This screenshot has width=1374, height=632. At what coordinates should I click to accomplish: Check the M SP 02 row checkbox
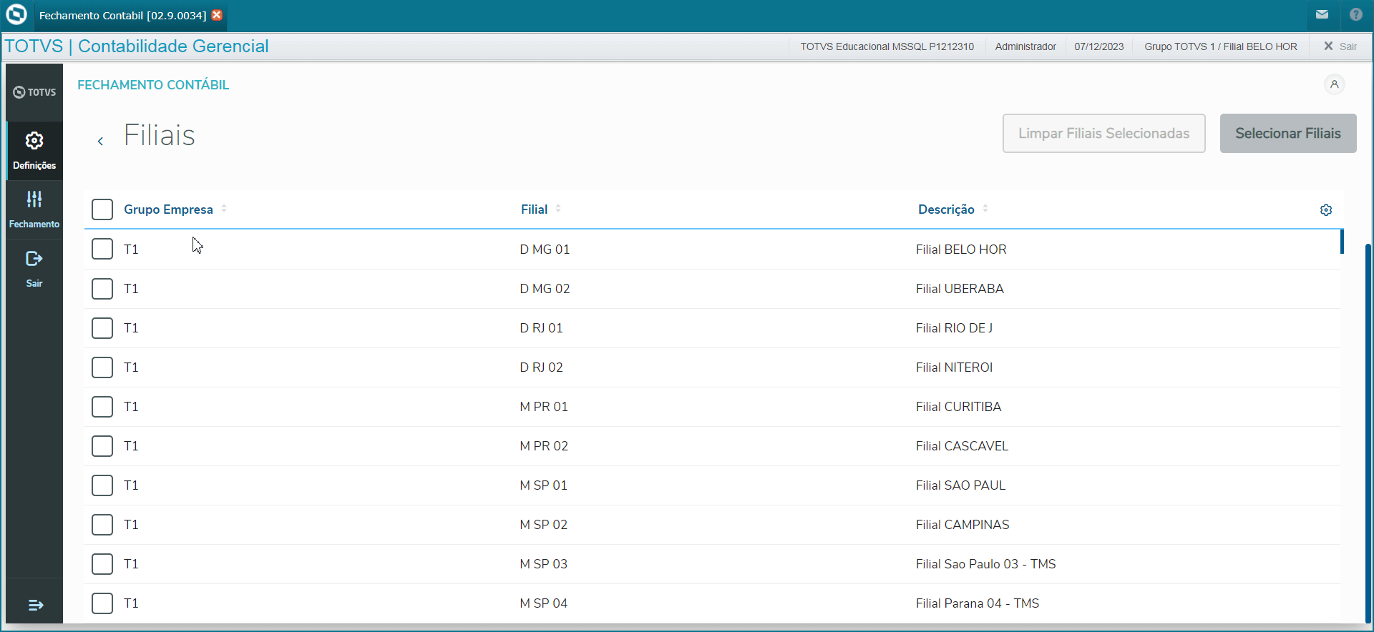pyautogui.click(x=102, y=525)
